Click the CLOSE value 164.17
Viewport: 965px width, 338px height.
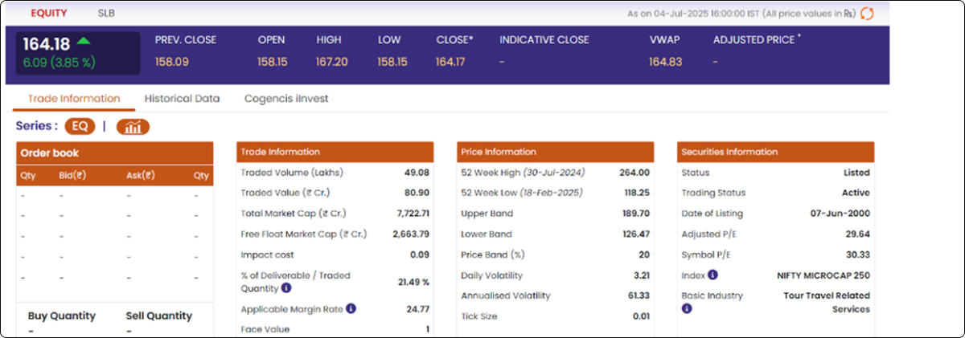(450, 61)
